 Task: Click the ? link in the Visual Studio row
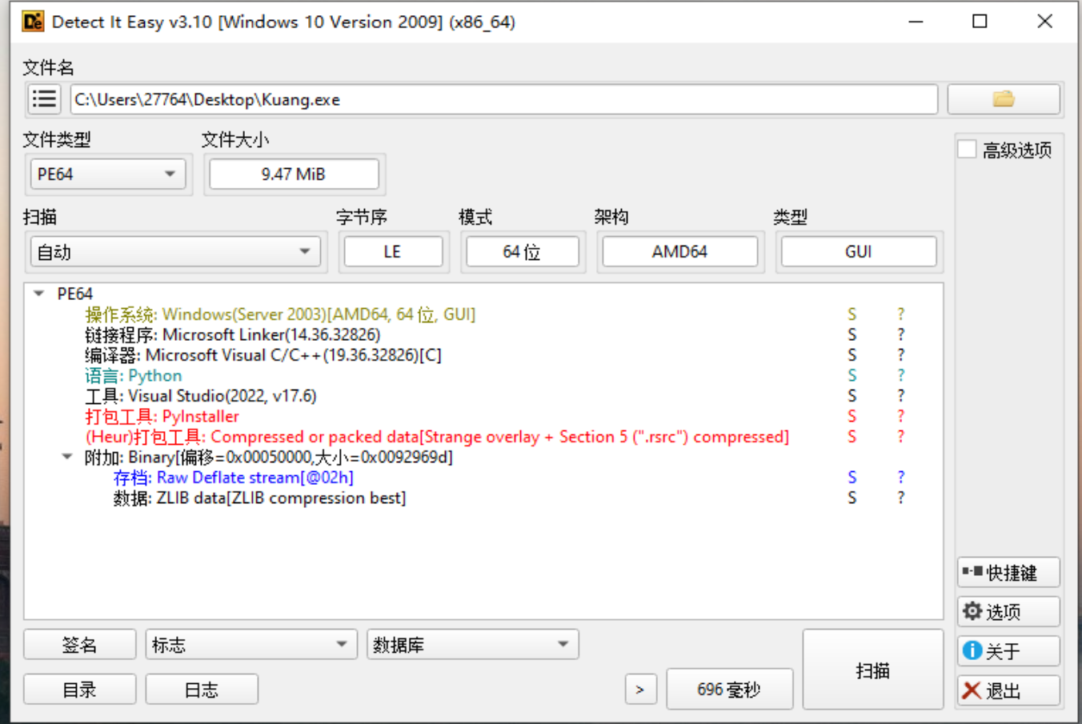point(901,396)
